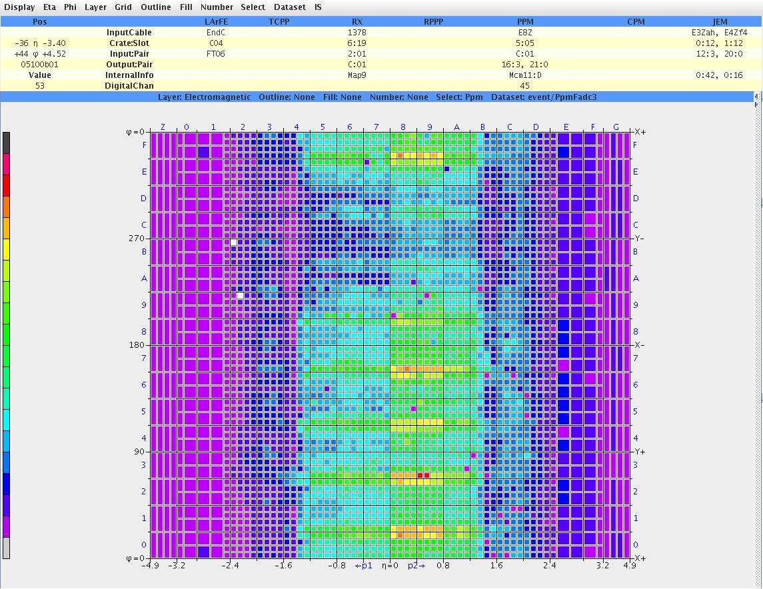Click the left-pointing arrow on the pane divider

[x=756, y=97]
